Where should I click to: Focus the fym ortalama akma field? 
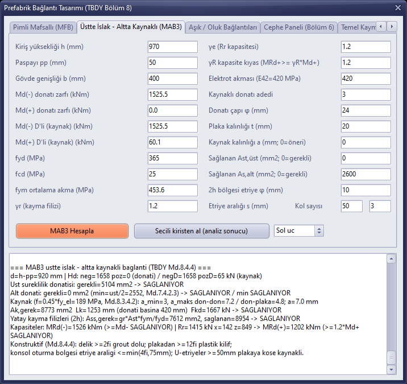(173, 190)
